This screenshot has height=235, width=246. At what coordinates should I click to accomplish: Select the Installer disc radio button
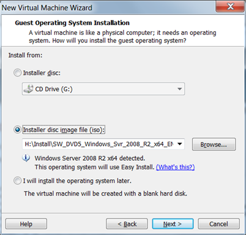point(17,73)
